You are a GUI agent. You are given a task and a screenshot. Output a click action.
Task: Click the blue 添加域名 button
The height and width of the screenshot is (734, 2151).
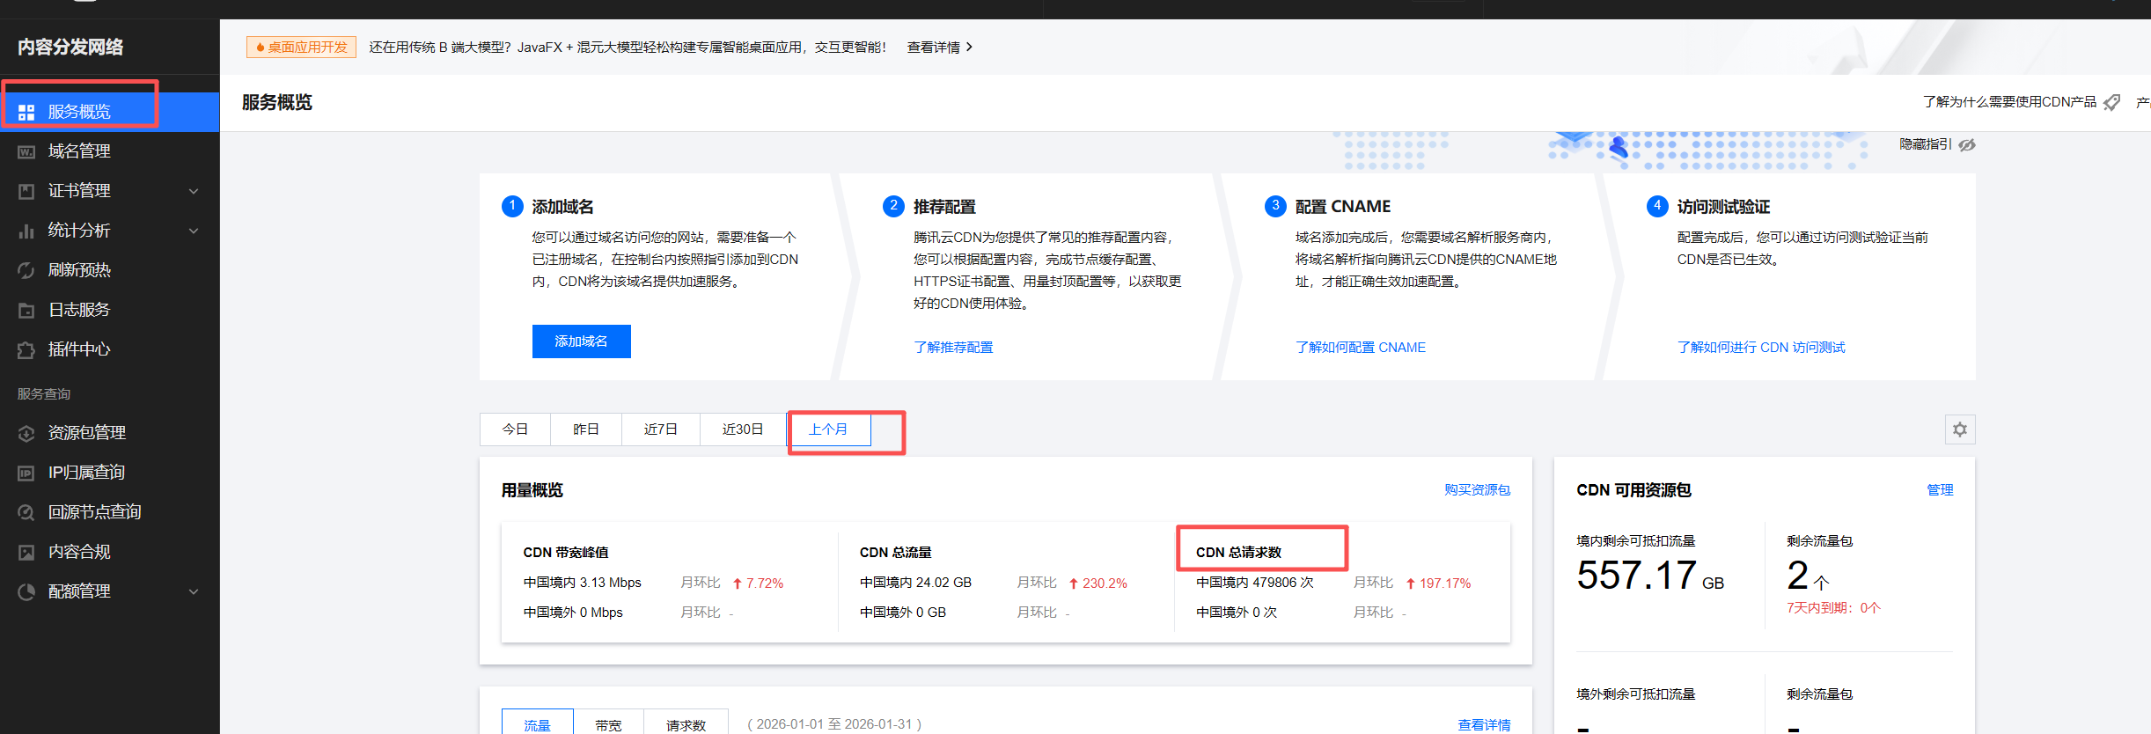(x=581, y=341)
